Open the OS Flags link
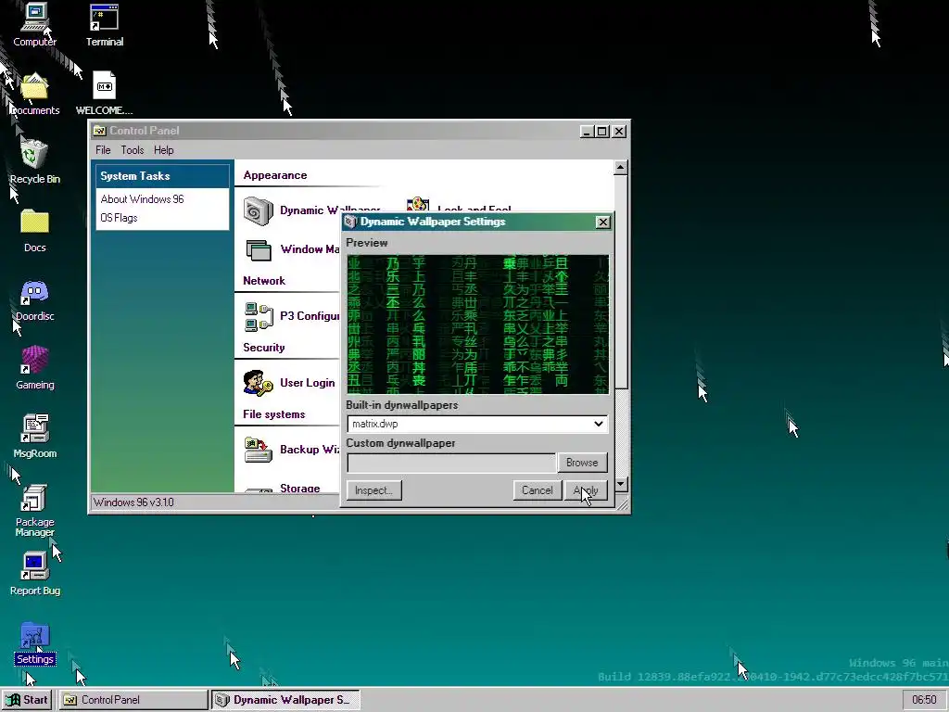The image size is (949, 712). [x=119, y=218]
